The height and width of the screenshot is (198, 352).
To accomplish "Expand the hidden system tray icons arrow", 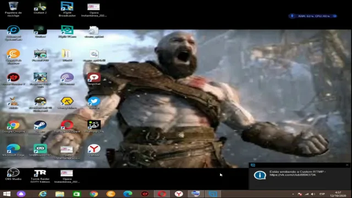I will pyautogui.click(x=293, y=194).
